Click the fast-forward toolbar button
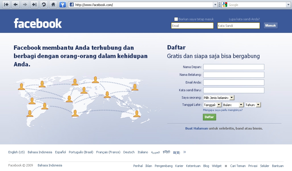 click(x=34, y=5)
